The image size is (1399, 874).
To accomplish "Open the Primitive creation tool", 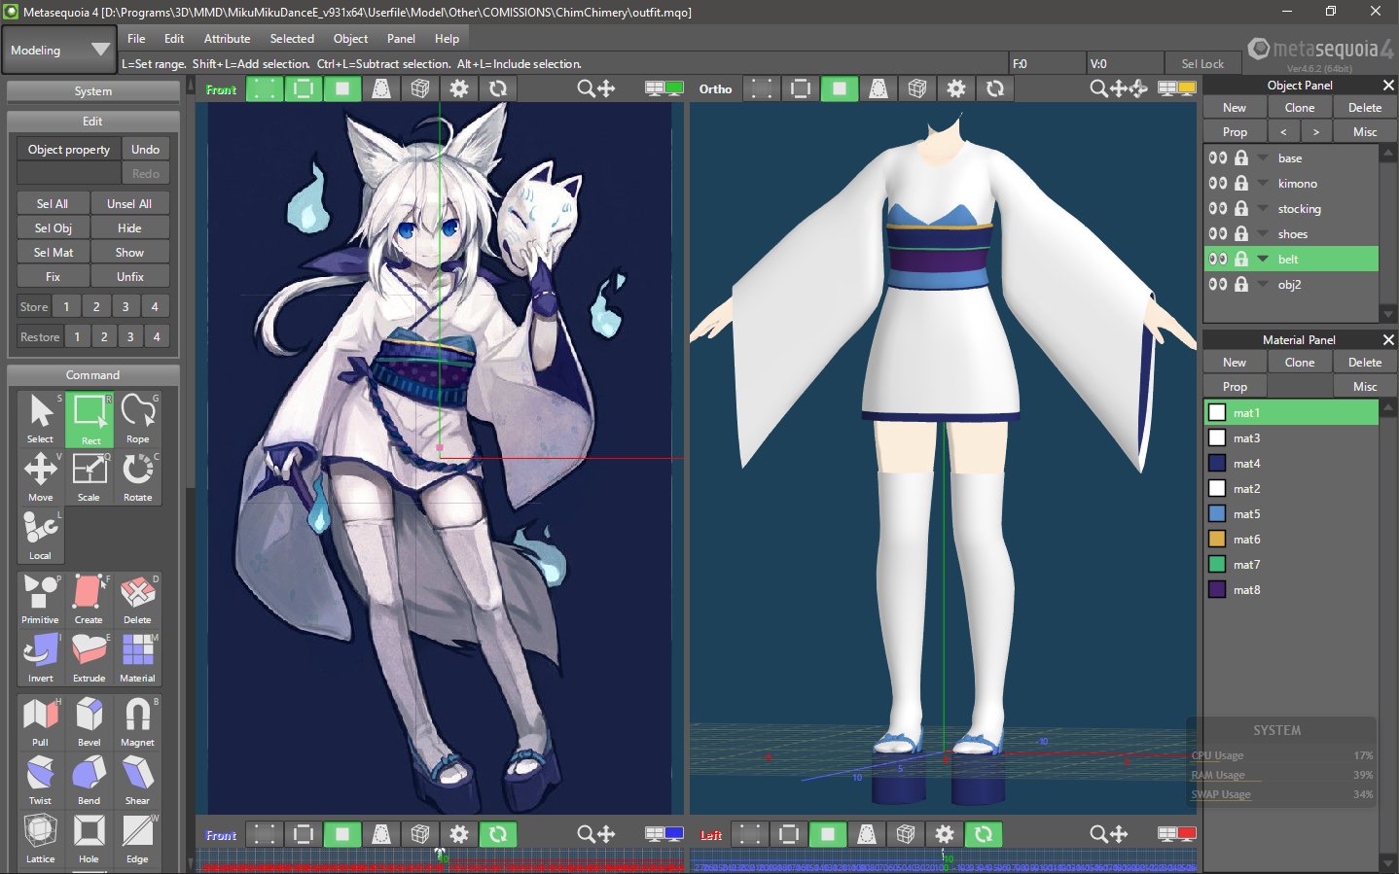I will click(41, 600).
